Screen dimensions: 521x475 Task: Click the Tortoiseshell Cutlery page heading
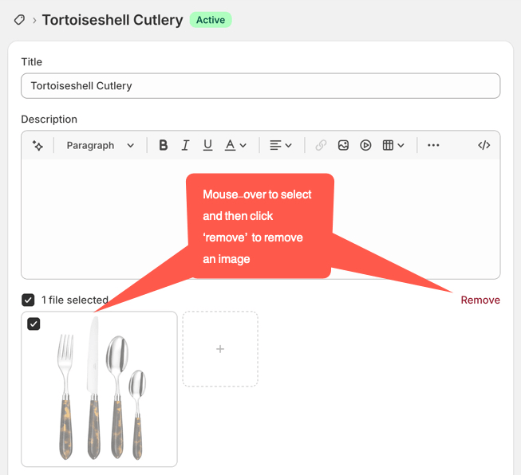click(112, 20)
